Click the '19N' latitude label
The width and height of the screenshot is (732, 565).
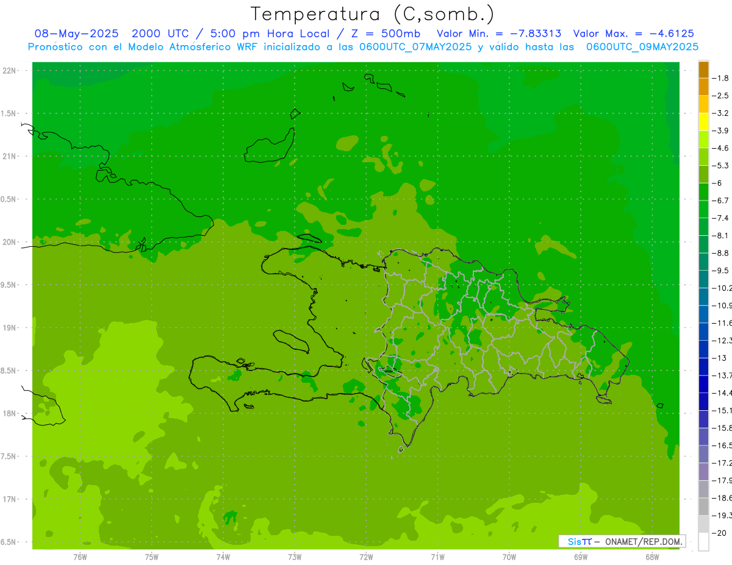coord(9,328)
